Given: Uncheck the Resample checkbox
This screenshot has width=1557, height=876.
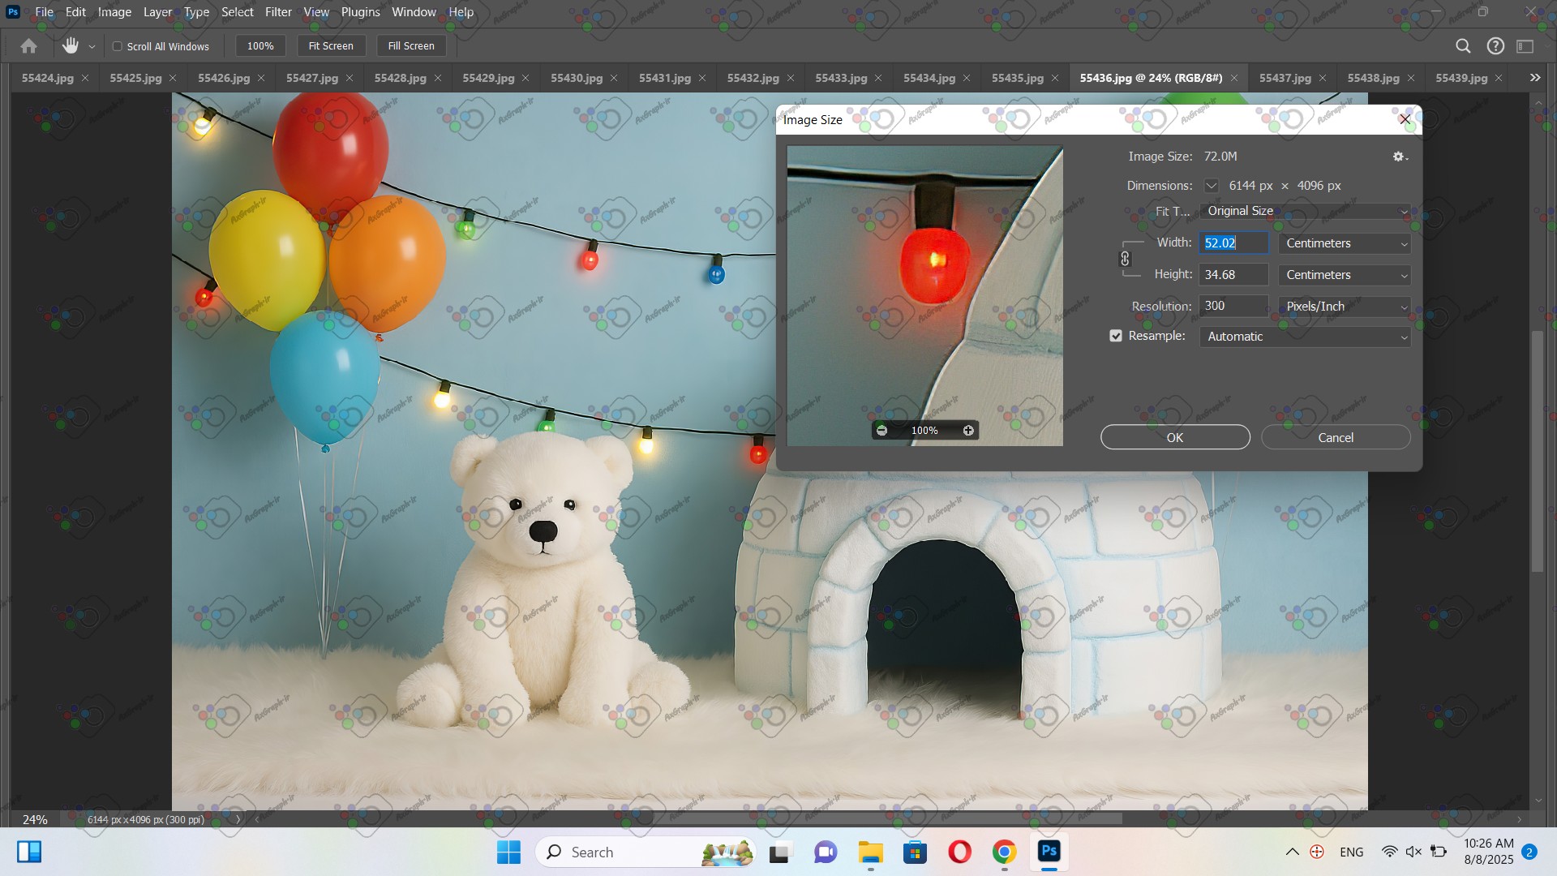Looking at the screenshot, I should coord(1116,336).
